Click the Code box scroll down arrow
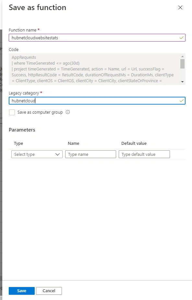The image size is (192, 300). pos(182,82)
